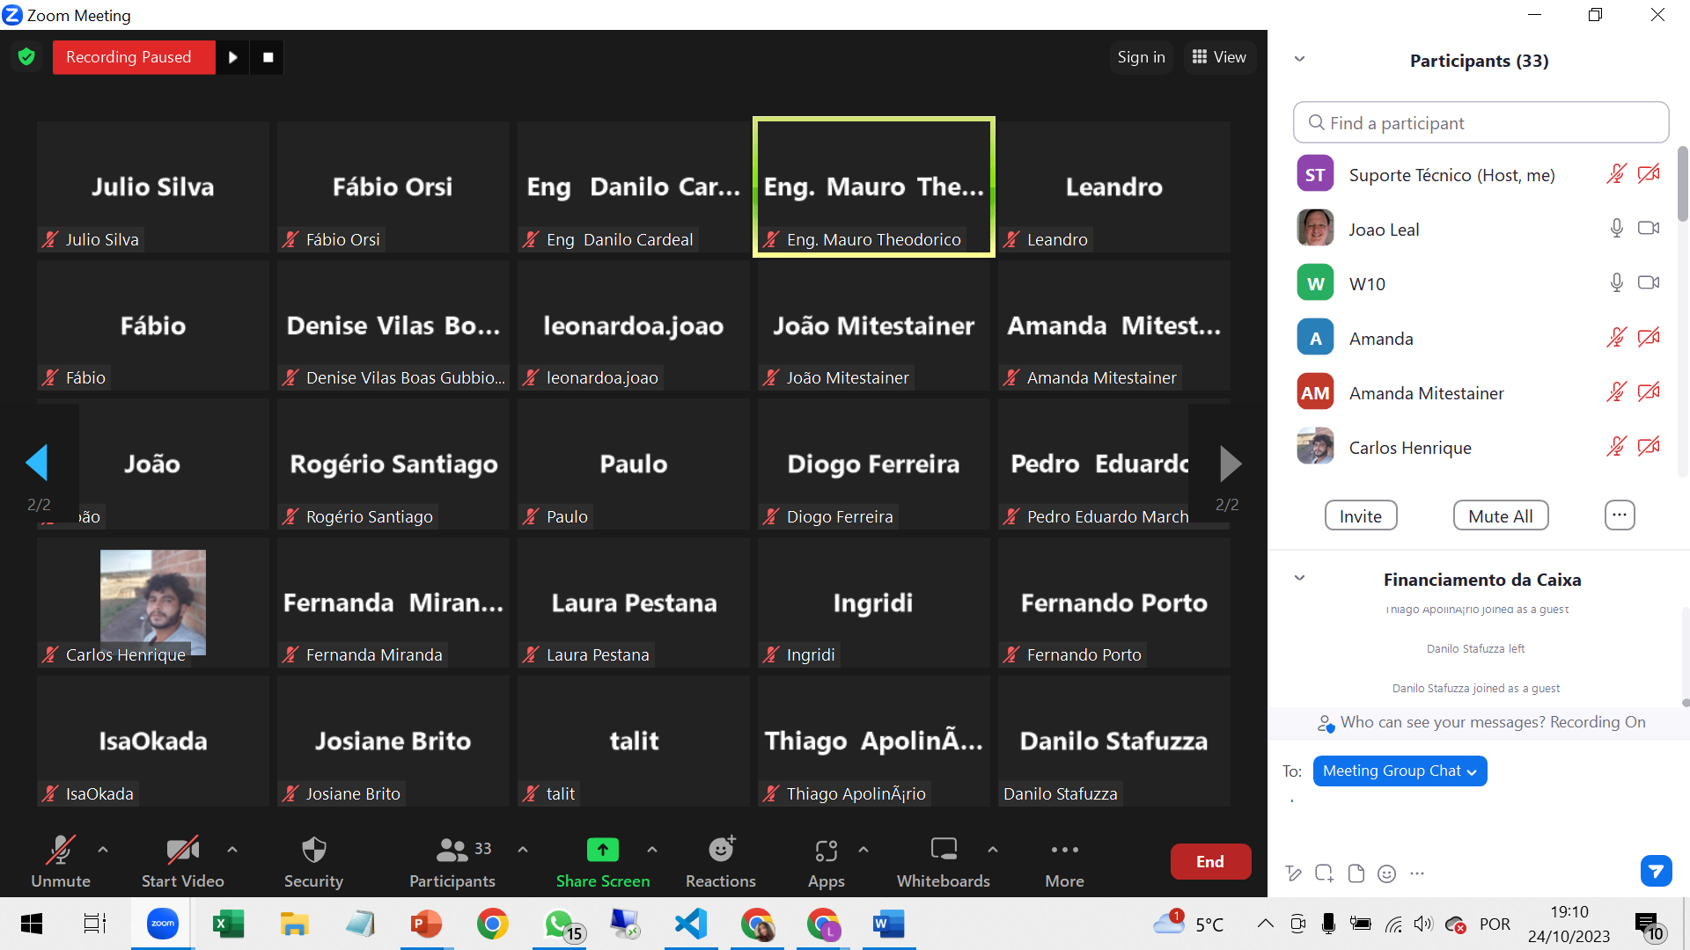Click Carlos Henrique's muted mic icon

(x=1616, y=447)
